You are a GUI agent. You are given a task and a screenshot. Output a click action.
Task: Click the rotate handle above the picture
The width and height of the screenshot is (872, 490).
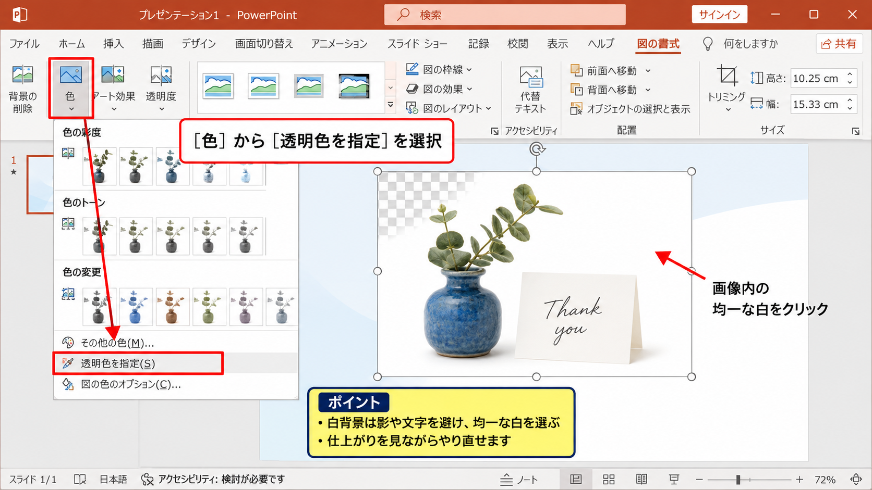(x=537, y=149)
